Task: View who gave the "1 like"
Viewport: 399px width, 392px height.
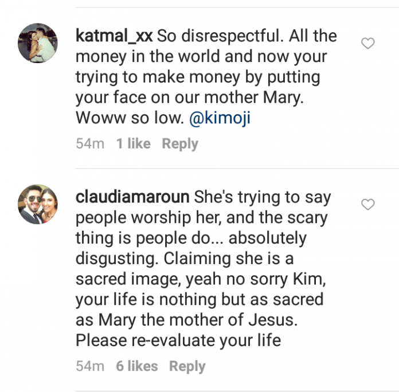Action: coord(133,144)
